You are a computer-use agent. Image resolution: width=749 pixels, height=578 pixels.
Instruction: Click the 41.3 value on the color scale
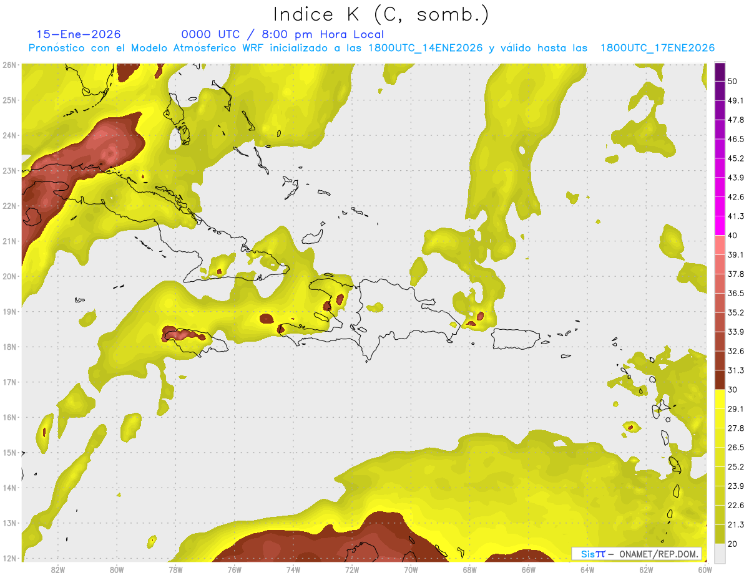point(736,216)
